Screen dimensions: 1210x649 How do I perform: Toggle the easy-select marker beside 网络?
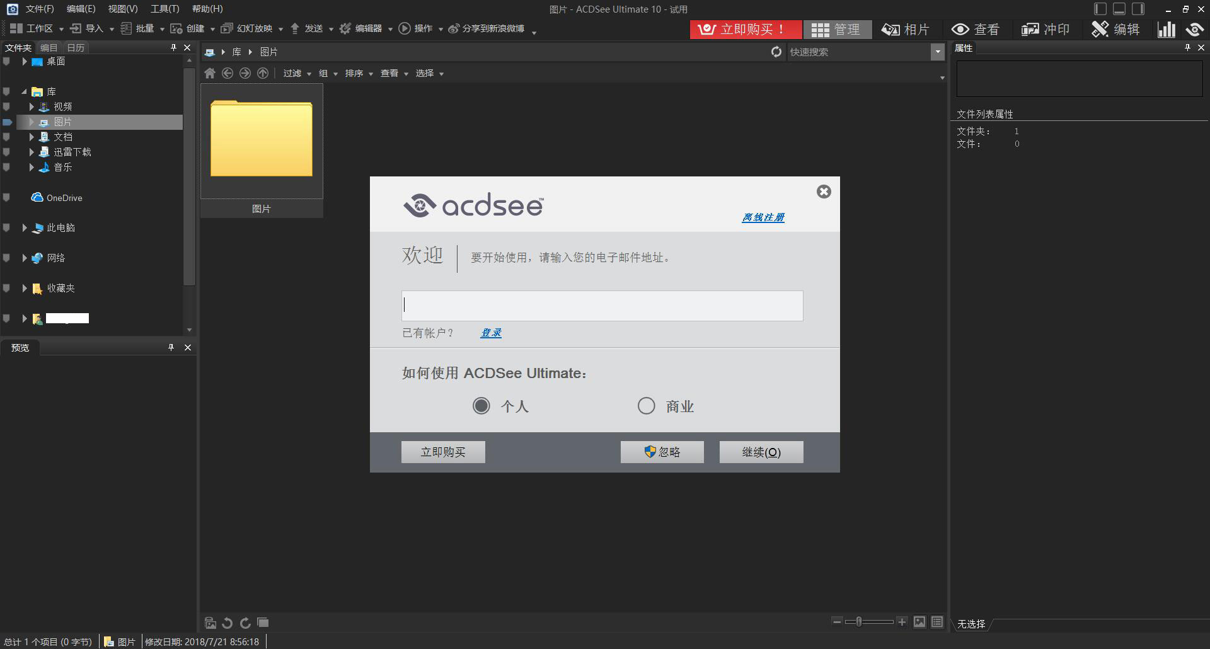pos(6,258)
